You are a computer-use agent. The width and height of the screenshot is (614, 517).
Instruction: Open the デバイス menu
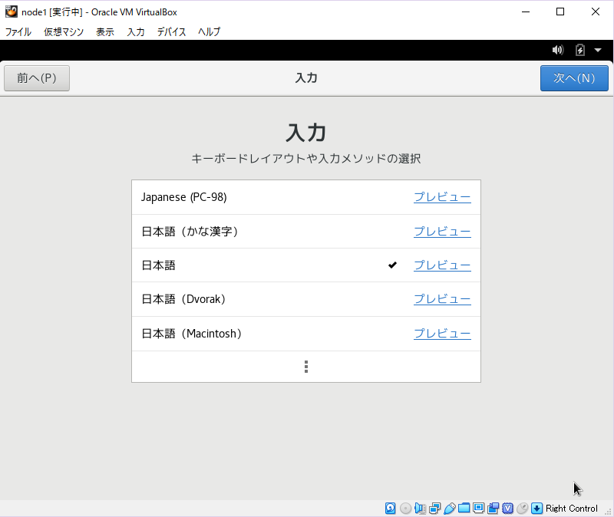[x=171, y=31]
